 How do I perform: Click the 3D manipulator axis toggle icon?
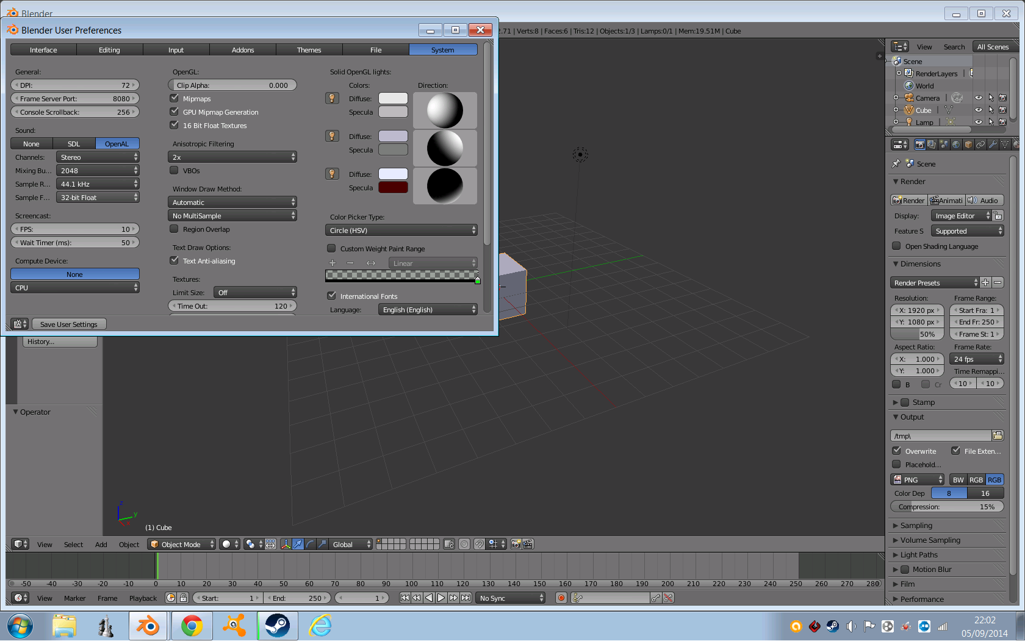286,544
